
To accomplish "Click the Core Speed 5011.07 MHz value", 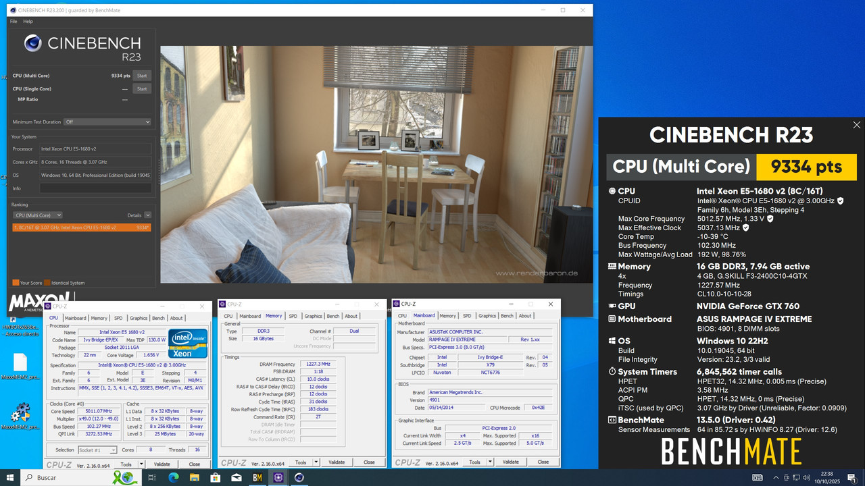I will click(99, 411).
